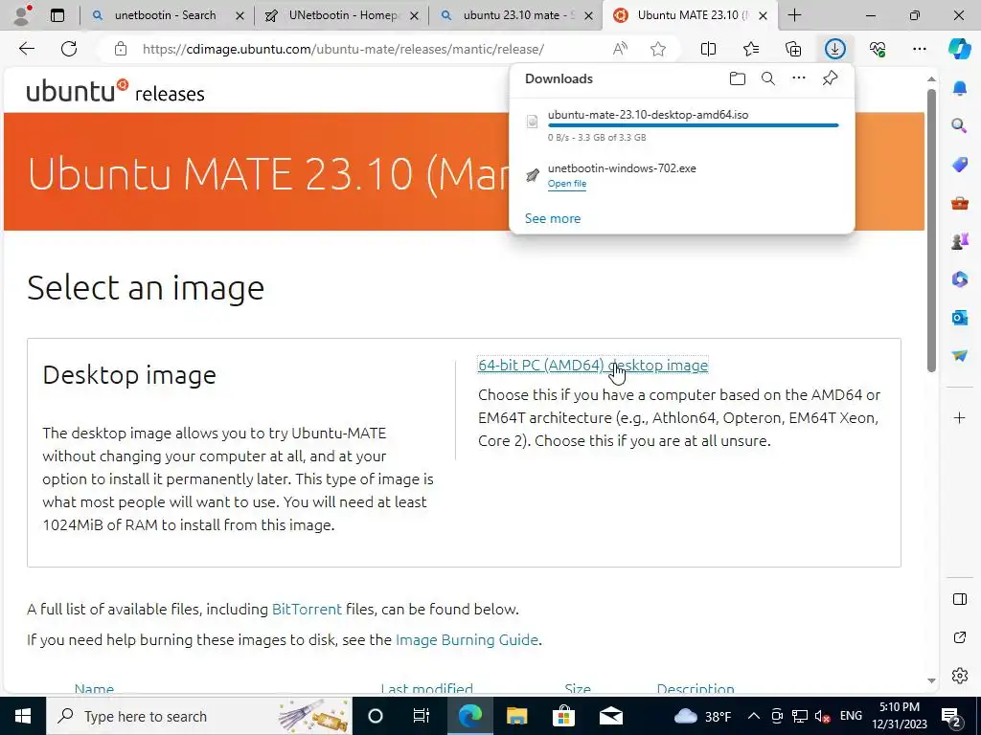Click taskbar Type here to search box
This screenshot has width=981, height=735.
(x=199, y=716)
